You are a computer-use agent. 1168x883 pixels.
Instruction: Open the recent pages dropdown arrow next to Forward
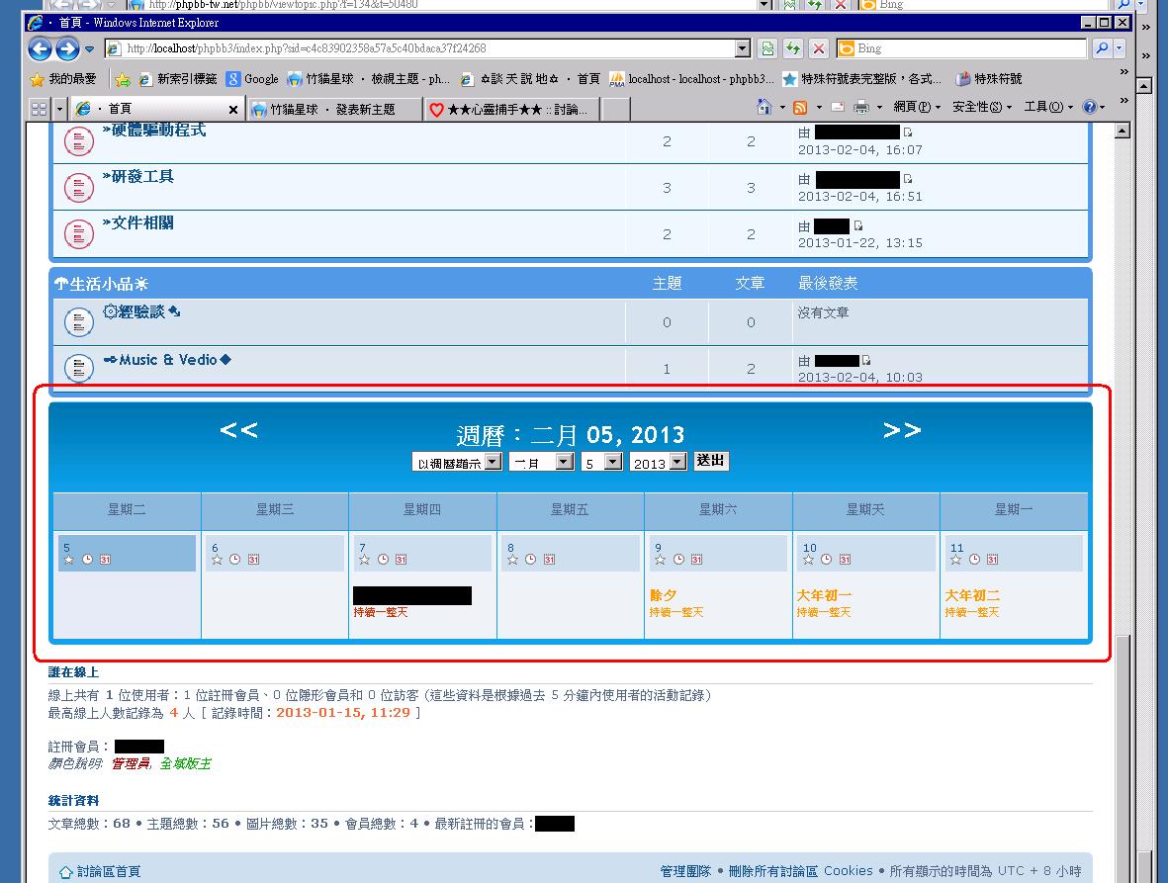pyautogui.click(x=89, y=49)
